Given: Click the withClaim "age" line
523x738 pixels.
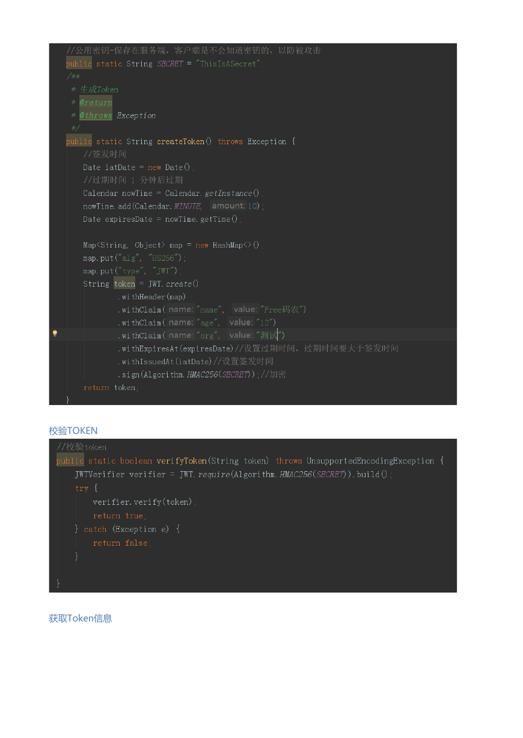Looking at the screenshot, I should click(x=198, y=322).
